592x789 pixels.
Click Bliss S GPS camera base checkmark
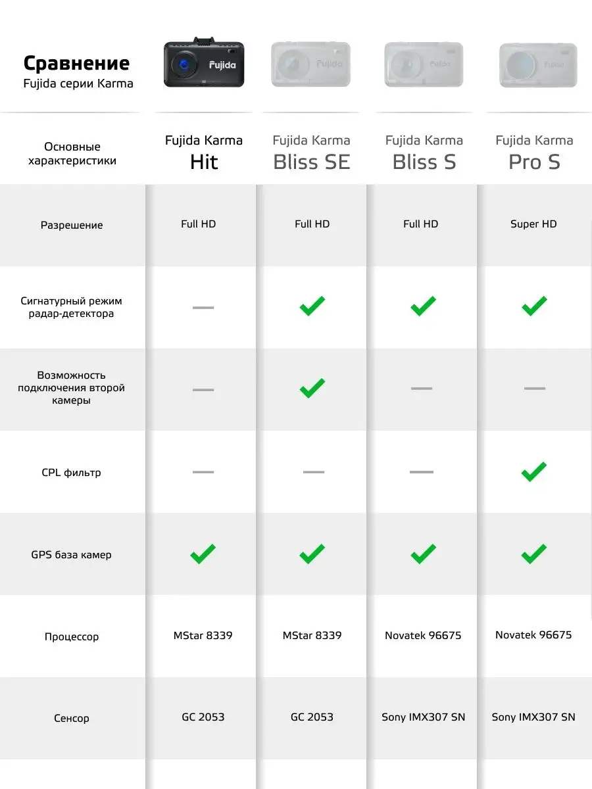click(x=423, y=554)
